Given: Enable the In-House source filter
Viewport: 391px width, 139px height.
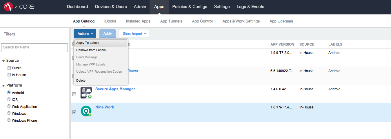Looking at the screenshot, I should pyautogui.click(x=9, y=75).
